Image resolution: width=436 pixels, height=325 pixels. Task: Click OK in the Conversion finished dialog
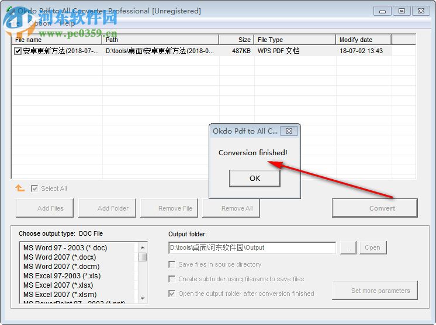(254, 178)
